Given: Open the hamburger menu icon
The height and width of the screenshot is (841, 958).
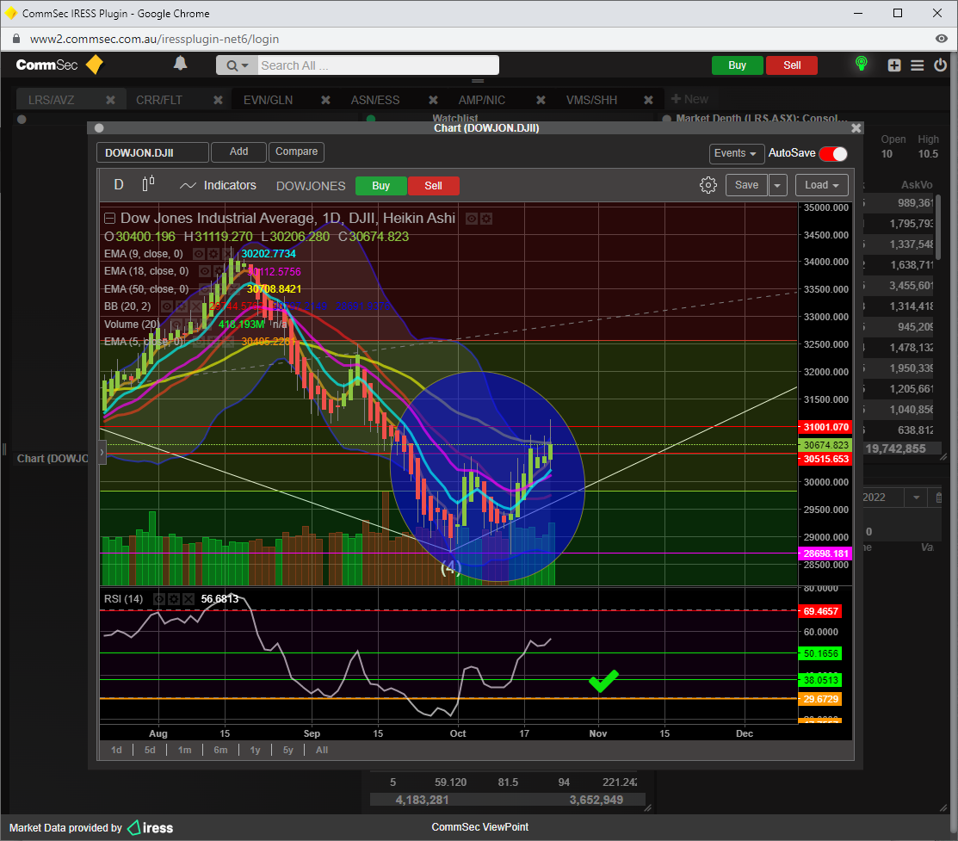Looking at the screenshot, I should [x=917, y=65].
